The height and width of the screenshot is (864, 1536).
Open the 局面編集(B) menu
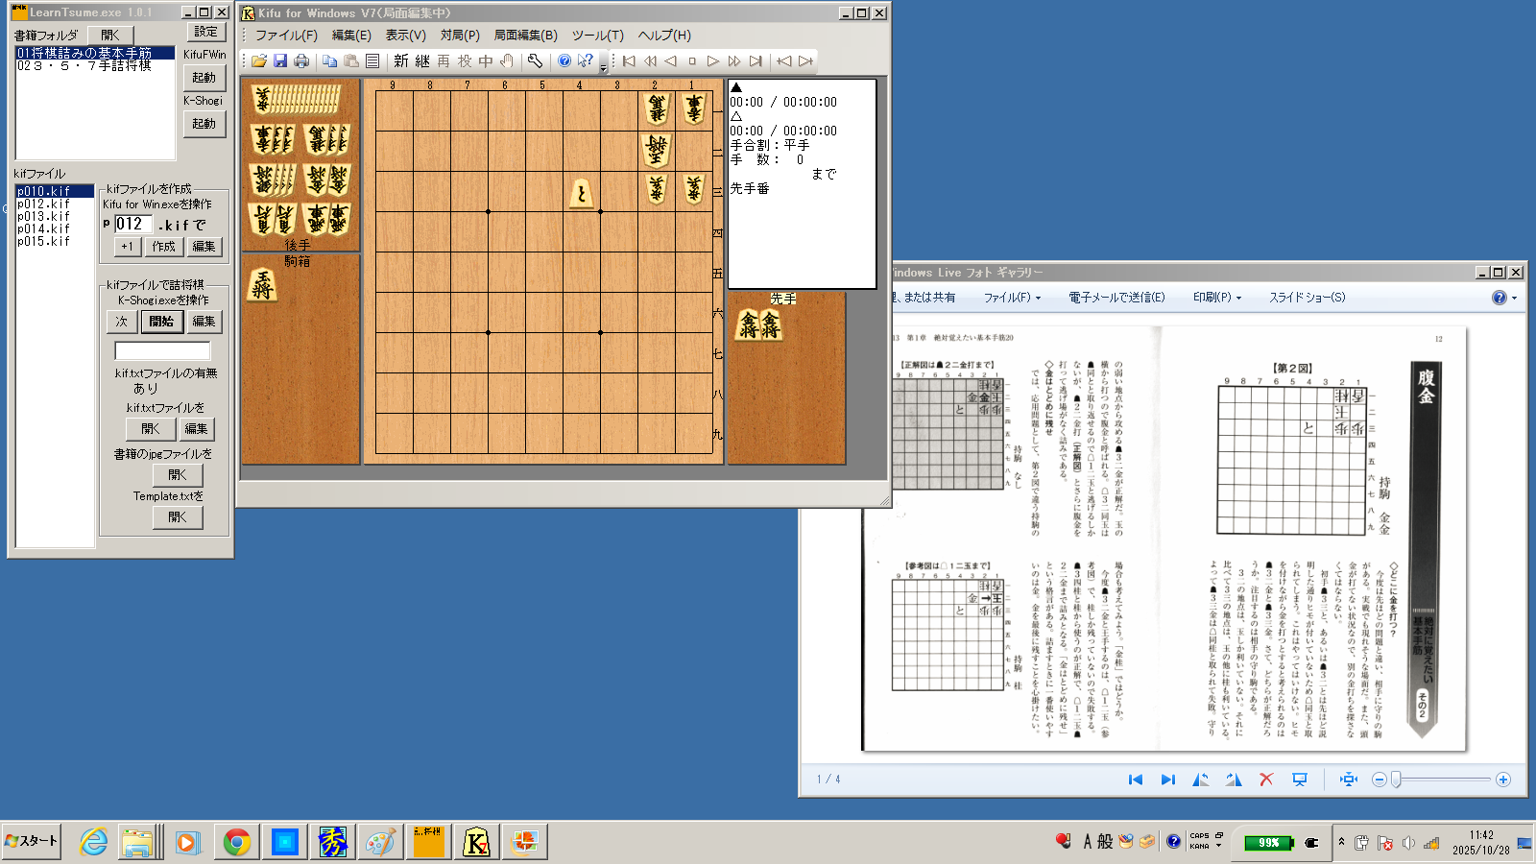(525, 36)
